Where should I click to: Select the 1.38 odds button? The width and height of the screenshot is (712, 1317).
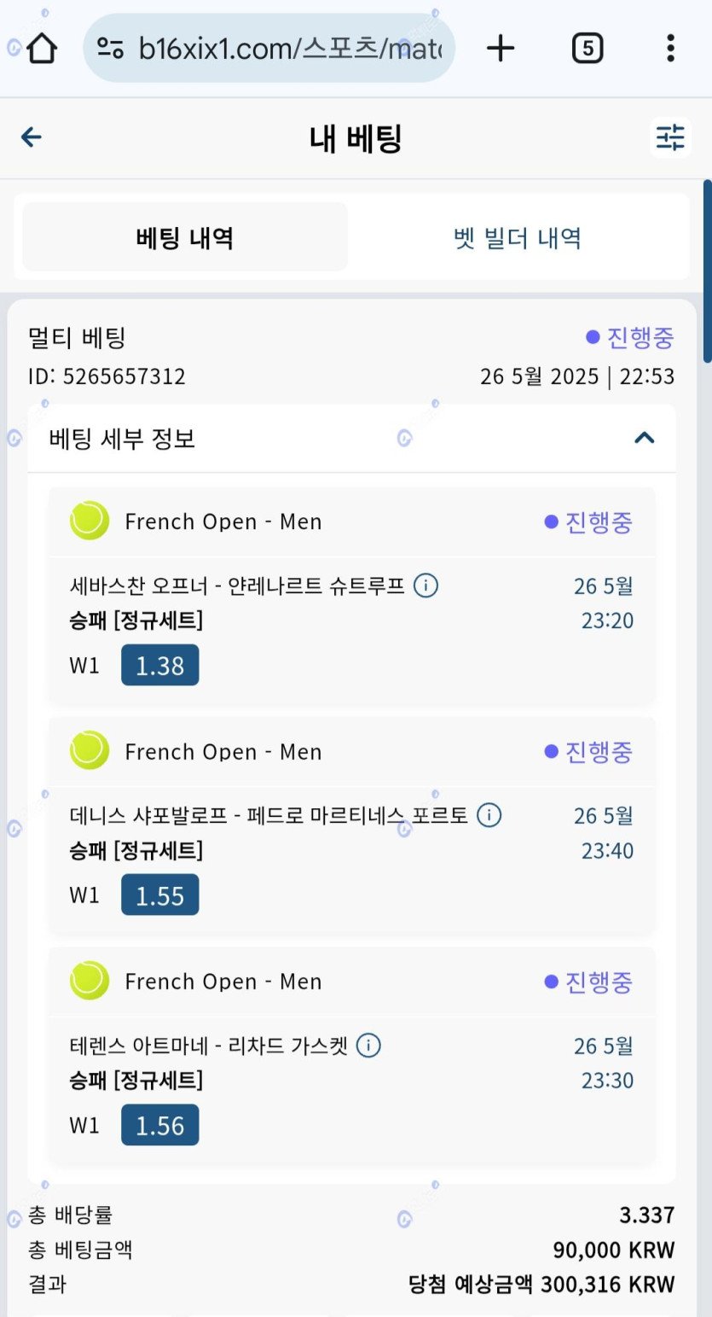(x=159, y=666)
